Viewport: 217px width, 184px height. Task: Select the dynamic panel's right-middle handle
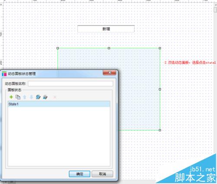[160, 89]
